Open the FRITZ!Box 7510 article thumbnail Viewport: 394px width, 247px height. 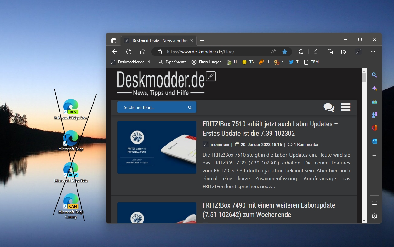point(157,147)
